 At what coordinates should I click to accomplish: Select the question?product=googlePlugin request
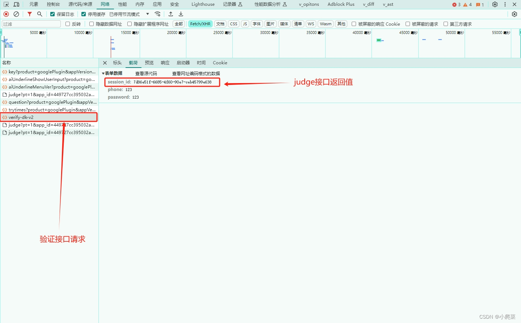point(49,102)
